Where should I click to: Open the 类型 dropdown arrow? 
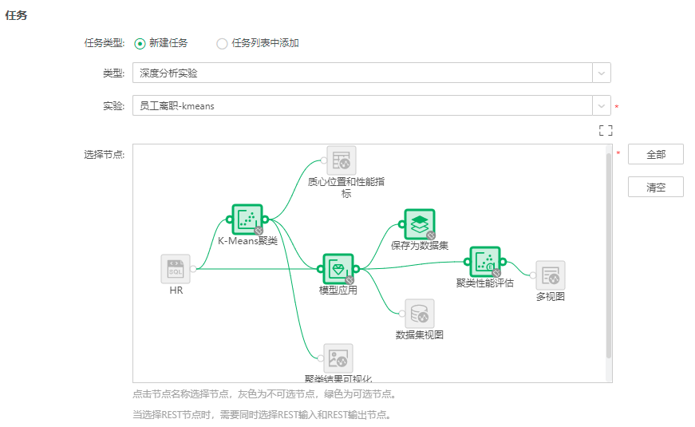pos(601,73)
